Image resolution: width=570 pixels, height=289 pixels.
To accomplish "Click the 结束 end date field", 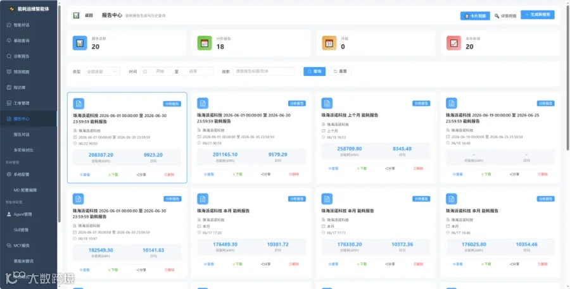I will (x=193, y=71).
